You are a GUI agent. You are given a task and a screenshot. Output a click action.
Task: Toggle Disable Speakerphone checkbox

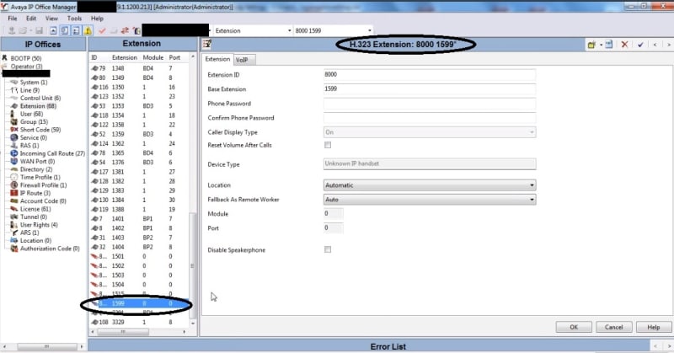pyautogui.click(x=328, y=249)
